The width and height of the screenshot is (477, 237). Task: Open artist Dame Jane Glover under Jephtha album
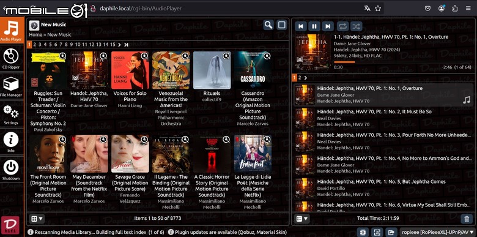tap(89, 106)
